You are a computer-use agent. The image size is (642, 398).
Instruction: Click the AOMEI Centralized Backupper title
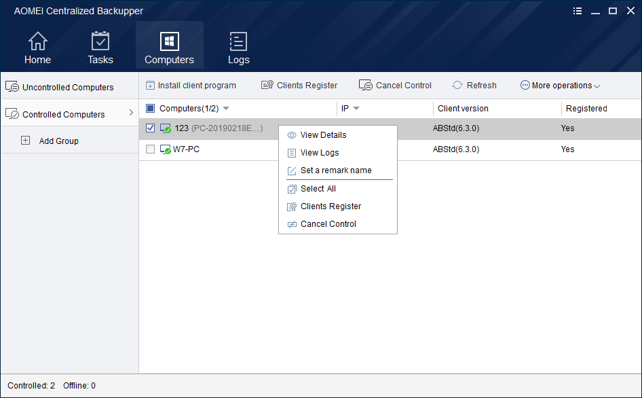click(79, 11)
